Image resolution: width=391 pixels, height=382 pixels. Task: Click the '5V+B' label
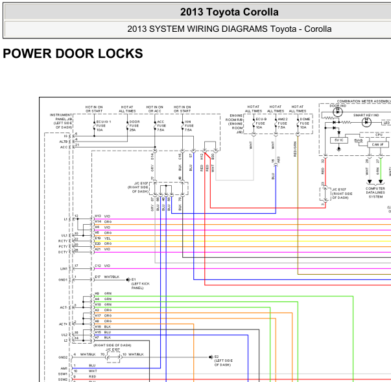point(359,141)
